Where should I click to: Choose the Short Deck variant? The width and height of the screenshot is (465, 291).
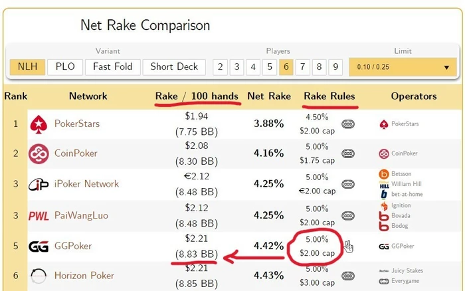point(174,67)
